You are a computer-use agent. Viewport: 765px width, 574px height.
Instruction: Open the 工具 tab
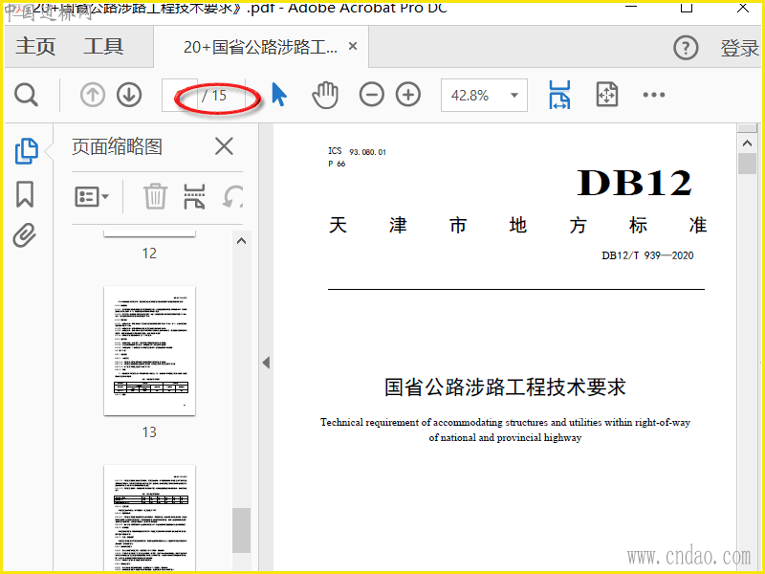103,46
